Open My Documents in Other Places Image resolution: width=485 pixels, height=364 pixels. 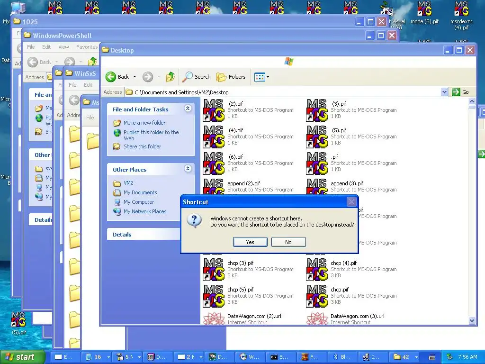point(140,192)
